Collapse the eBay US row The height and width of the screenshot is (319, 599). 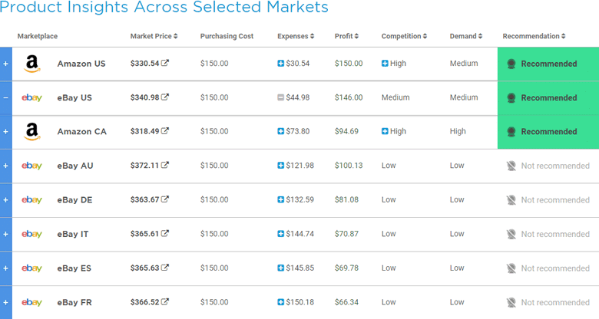tap(5, 97)
